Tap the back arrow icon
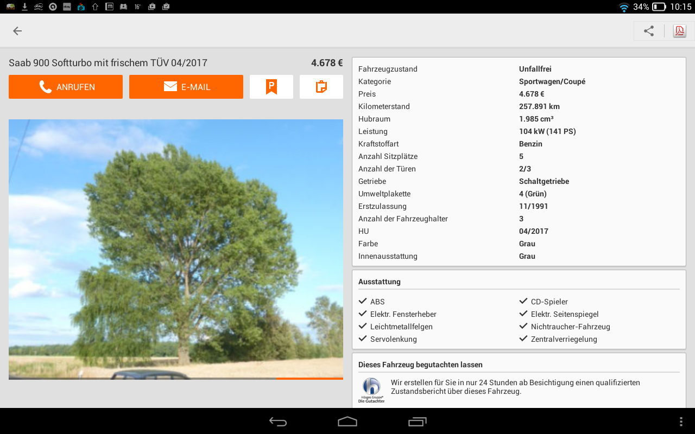Screen dimensions: 695x434 pos(17,31)
